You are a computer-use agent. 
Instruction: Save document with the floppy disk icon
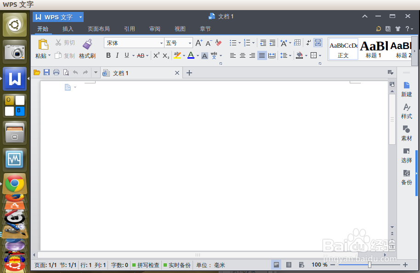[46, 72]
